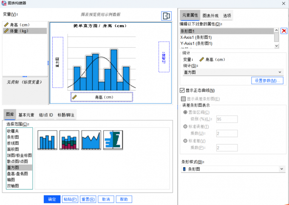The height and width of the screenshot is (205, 289).
Task: Click the 设置参数(M)... button
Action: (x=267, y=81)
